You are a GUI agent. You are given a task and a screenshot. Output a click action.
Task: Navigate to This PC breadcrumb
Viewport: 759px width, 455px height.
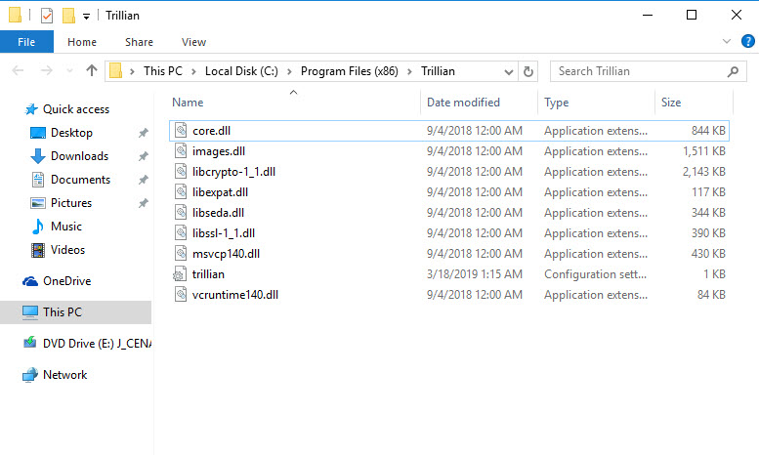click(x=162, y=71)
